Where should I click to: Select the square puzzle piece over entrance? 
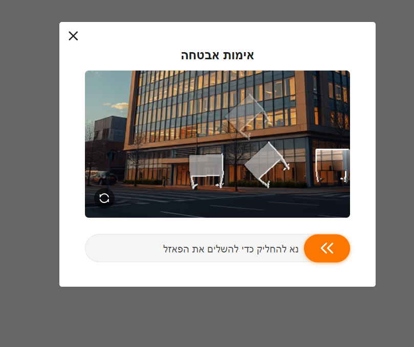tap(206, 171)
